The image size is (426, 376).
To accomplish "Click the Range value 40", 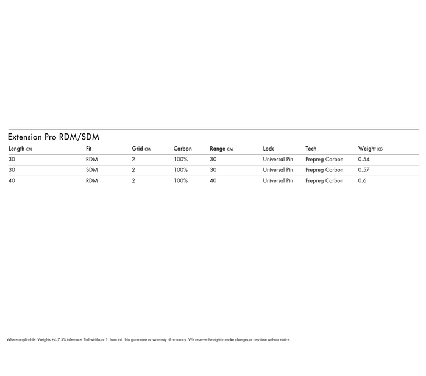I will [x=213, y=181].
